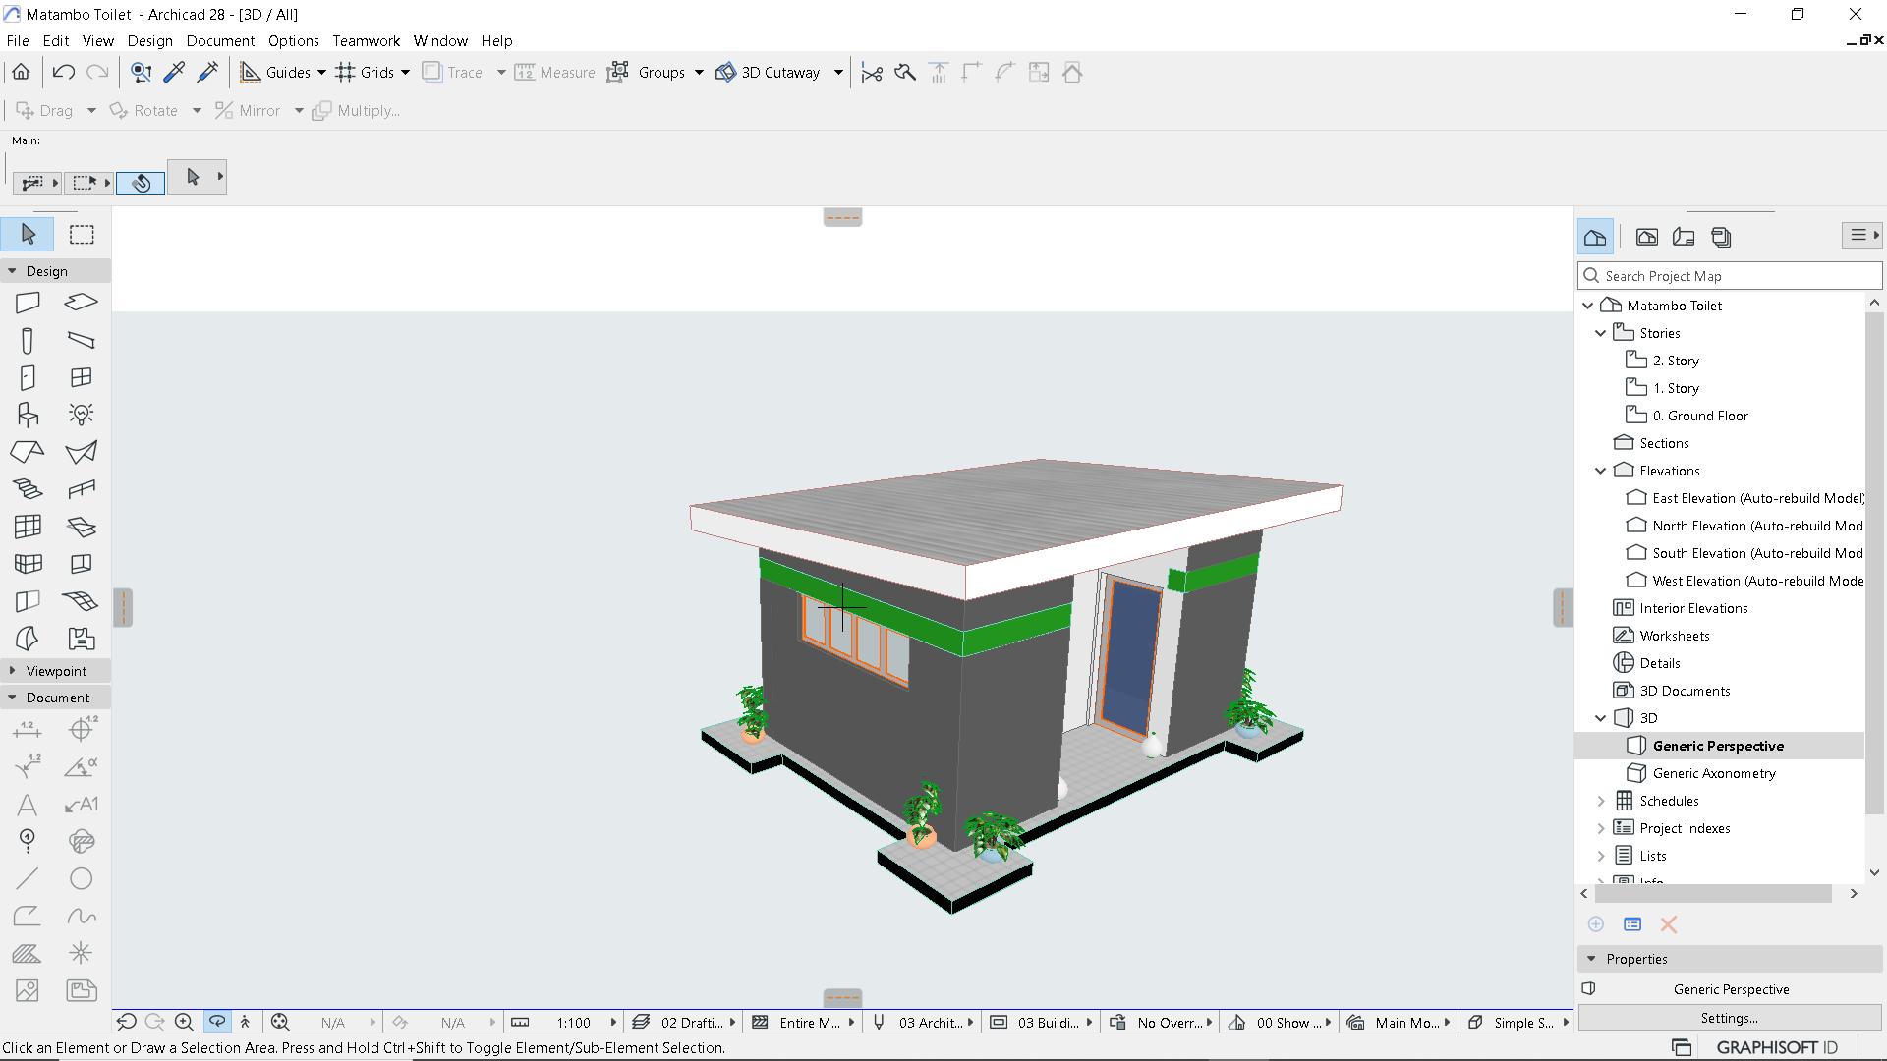Select the Lamp tool

[82, 415]
